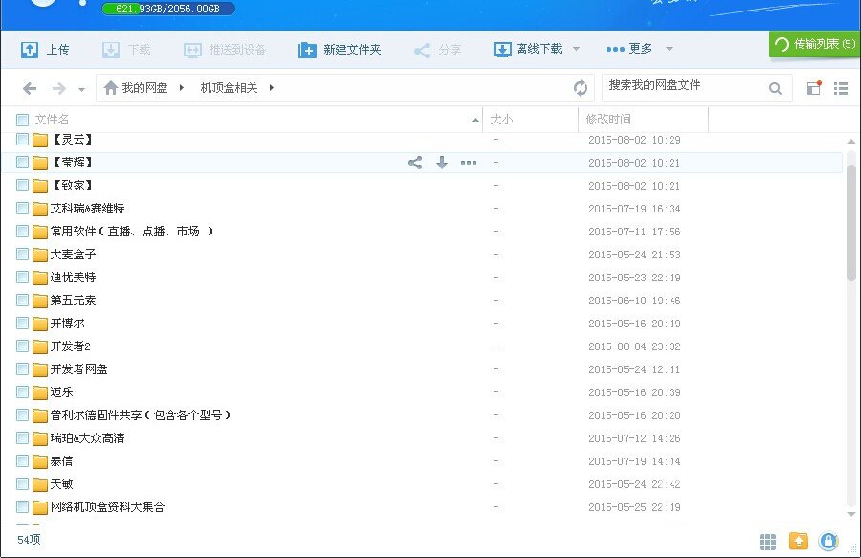Switch to list view icon
The image size is (861, 558).
[841, 88]
